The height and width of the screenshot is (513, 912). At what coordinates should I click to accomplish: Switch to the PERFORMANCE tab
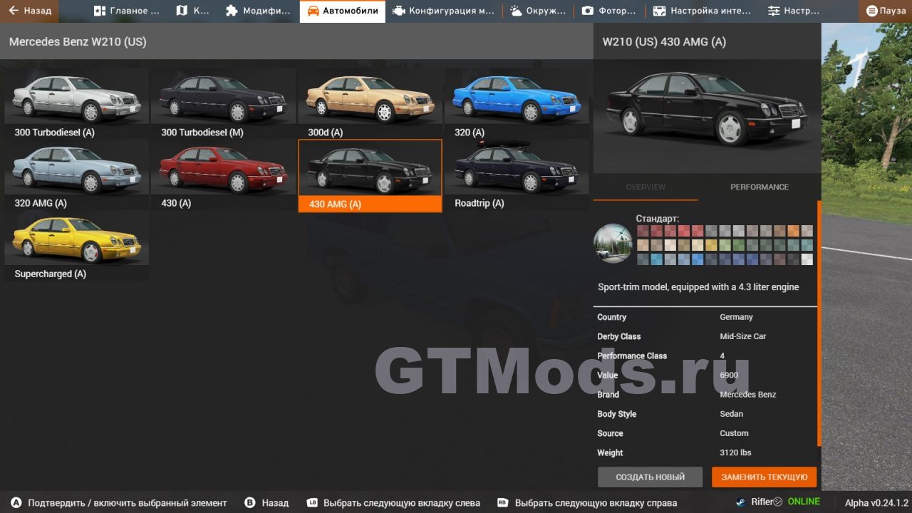[x=760, y=187]
